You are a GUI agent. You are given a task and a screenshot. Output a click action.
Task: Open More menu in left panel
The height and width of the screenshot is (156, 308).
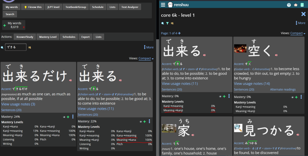coord(148,47)
